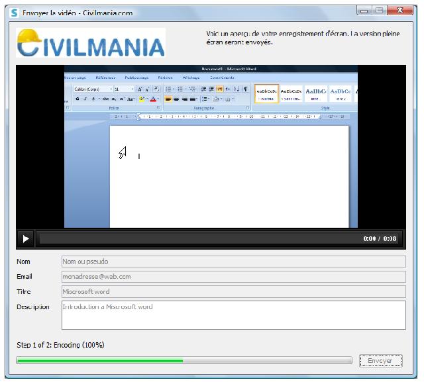
Task: Focus the Nom input field
Action: tap(234, 262)
